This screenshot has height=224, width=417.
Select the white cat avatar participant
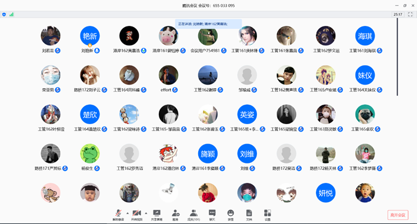tap(129, 75)
